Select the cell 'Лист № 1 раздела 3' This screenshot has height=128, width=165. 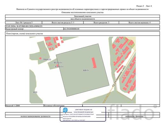[x=24, y=22]
